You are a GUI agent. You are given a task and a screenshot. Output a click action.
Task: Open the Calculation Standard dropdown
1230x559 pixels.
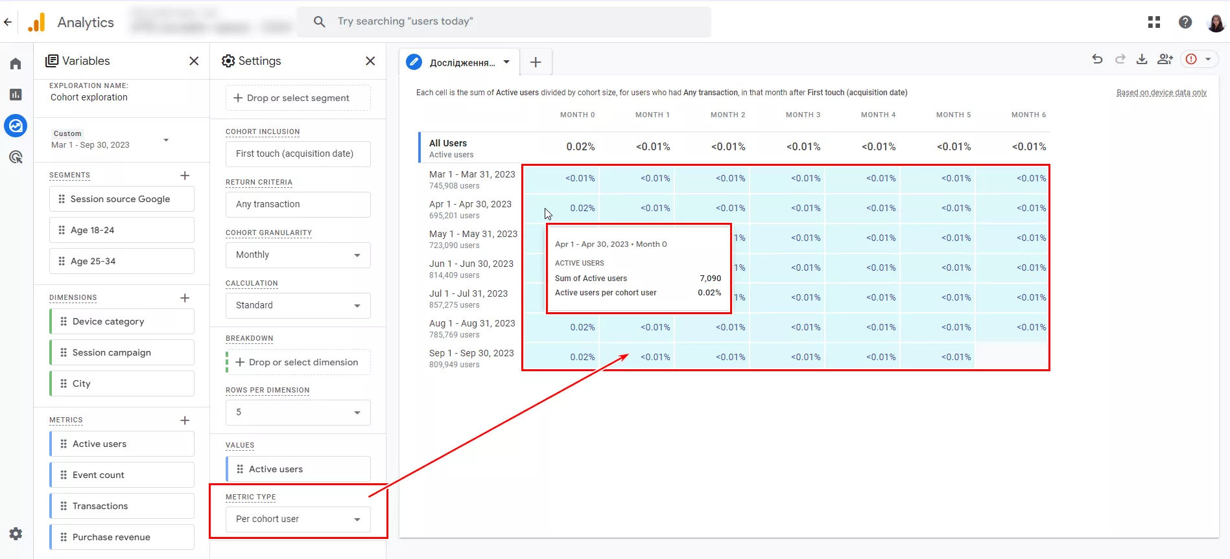pyautogui.click(x=298, y=306)
